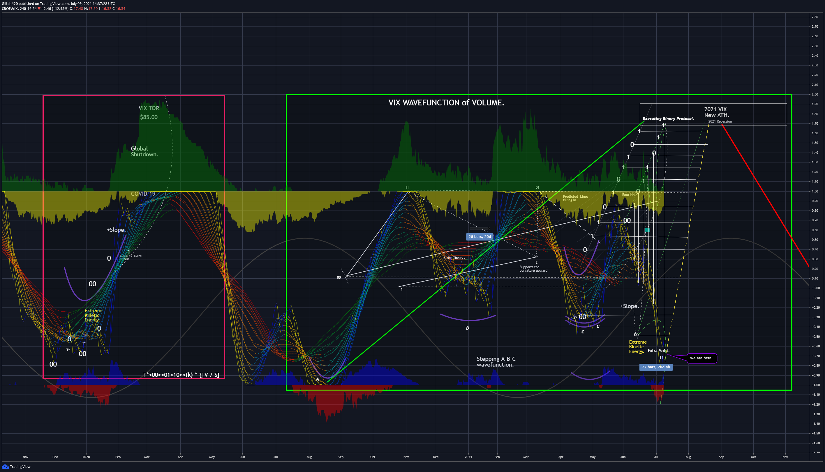Image resolution: width=825 pixels, height=472 pixels.
Task: Click the TradingView logo icon
Action: point(5,467)
